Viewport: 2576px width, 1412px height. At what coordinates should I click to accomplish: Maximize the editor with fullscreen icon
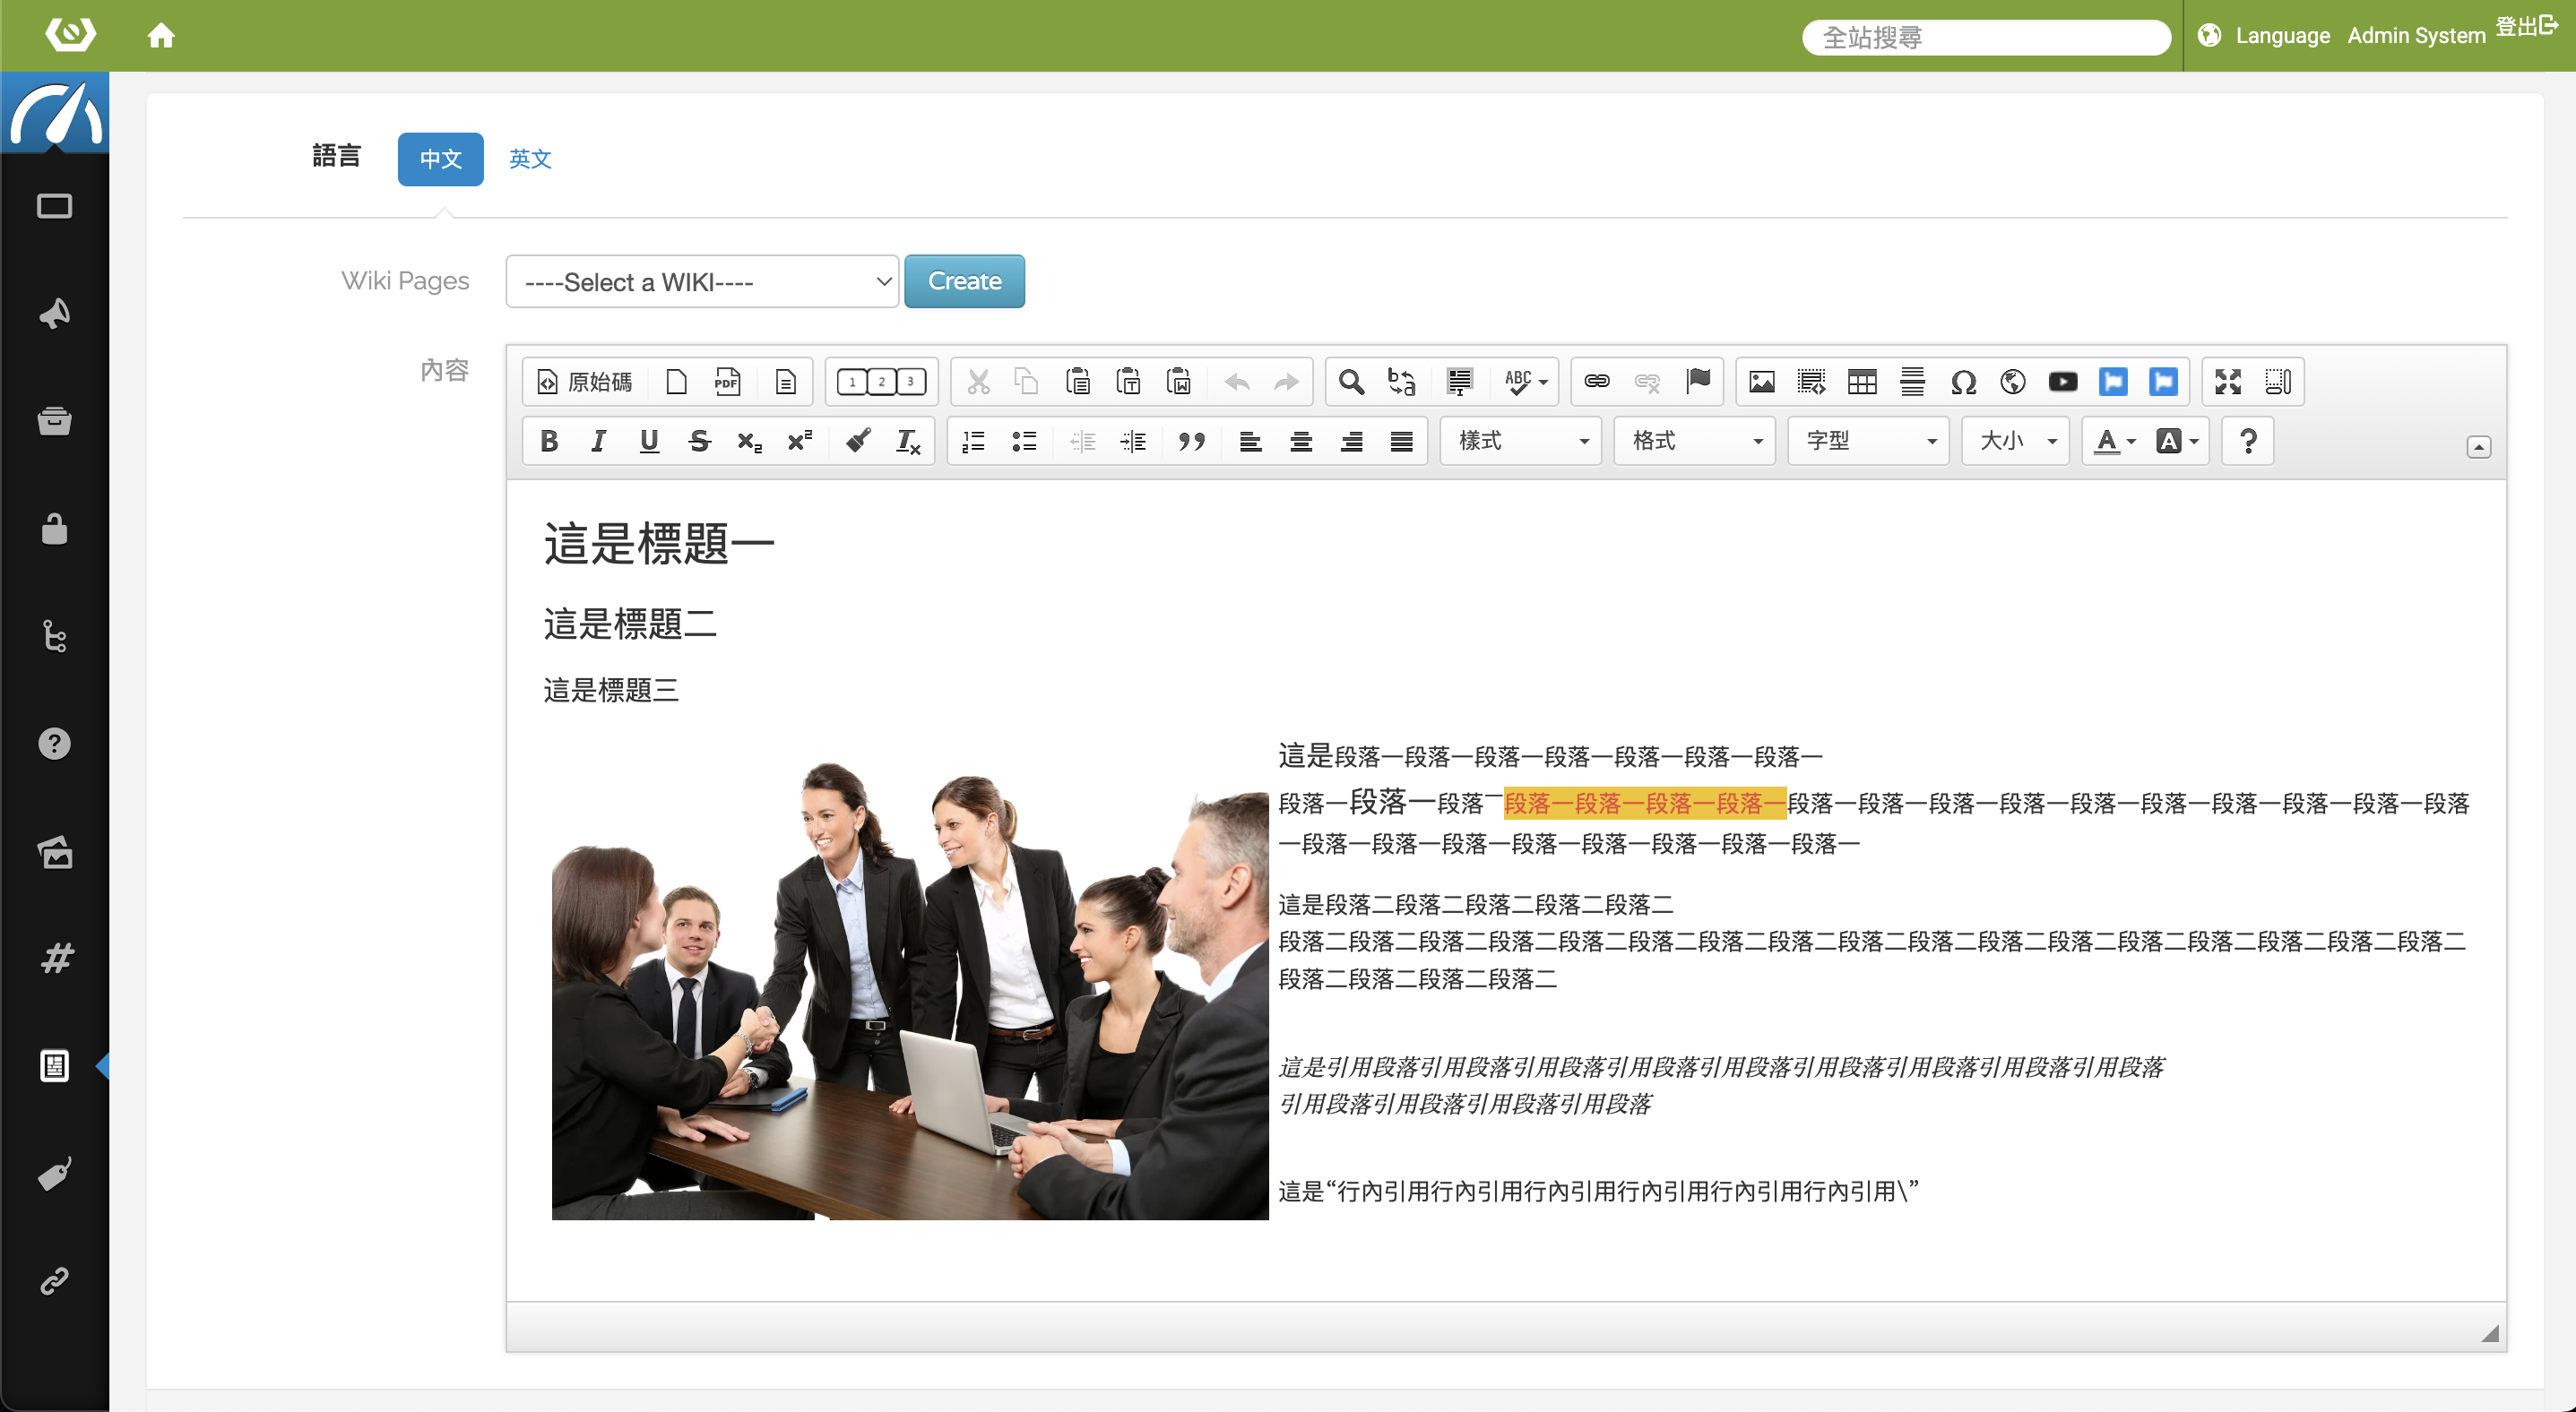pyautogui.click(x=2228, y=382)
